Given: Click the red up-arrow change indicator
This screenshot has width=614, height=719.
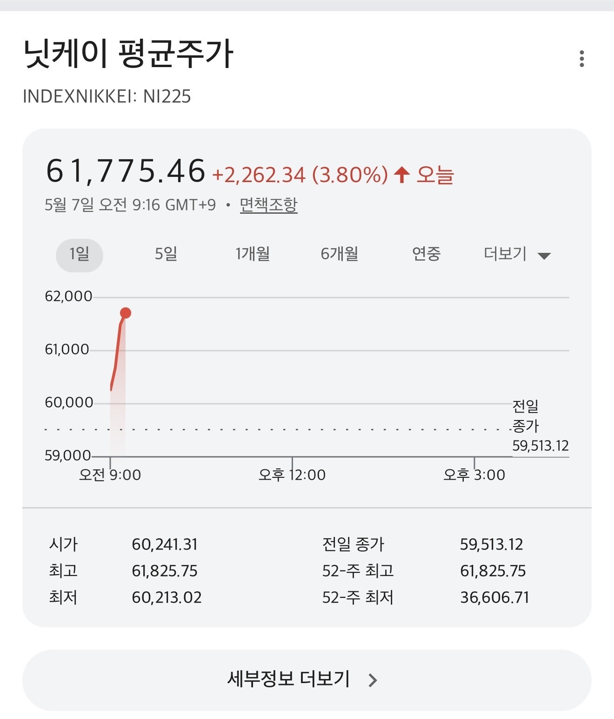Looking at the screenshot, I should point(402,175).
